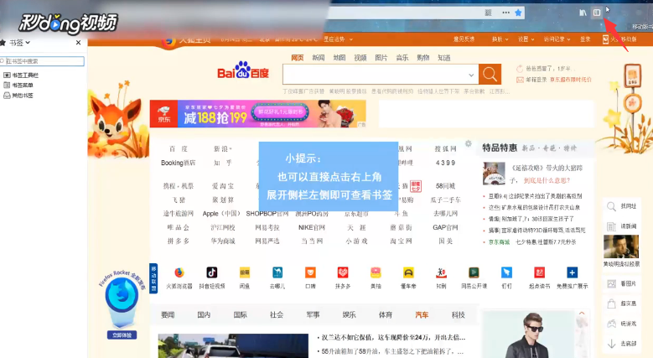Click the 美拍 app icon
This screenshot has height=358, width=653.
[x=376, y=272]
